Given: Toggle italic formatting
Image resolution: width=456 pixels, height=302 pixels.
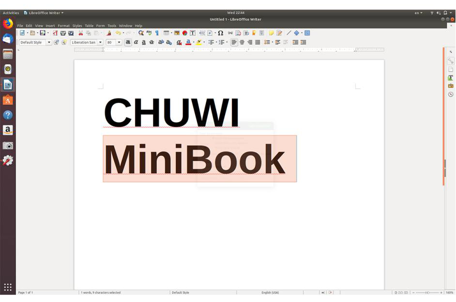Looking at the screenshot, I should point(136,42).
